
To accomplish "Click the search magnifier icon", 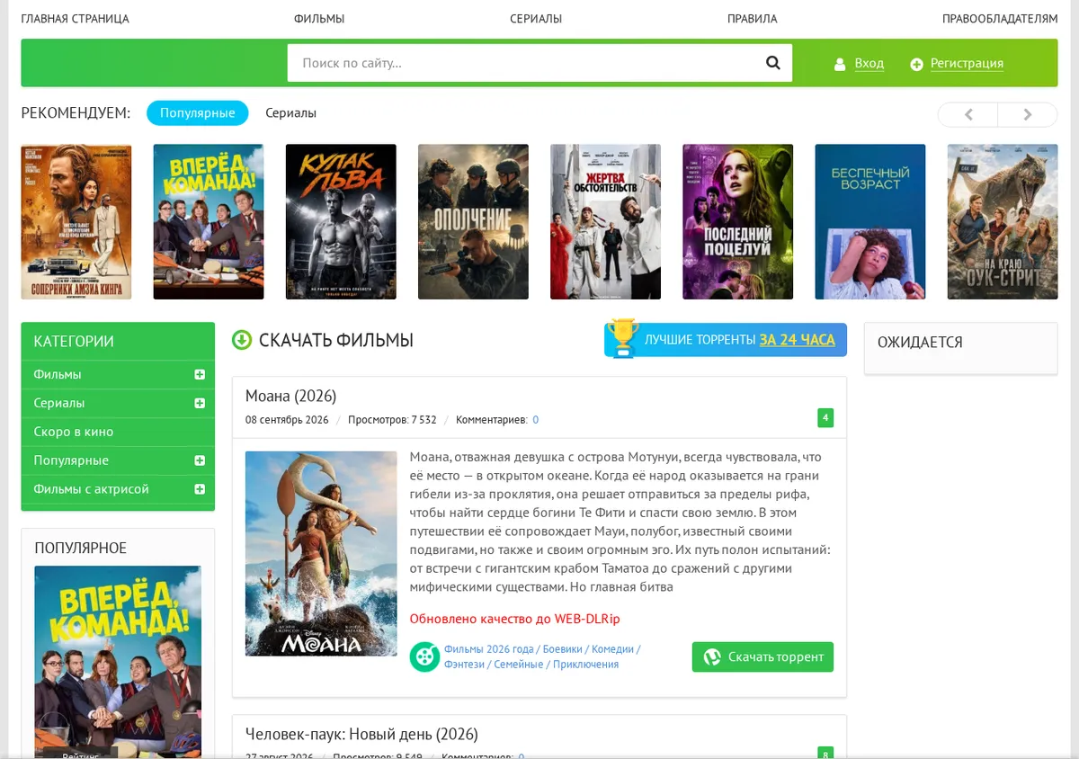I will click(x=772, y=63).
